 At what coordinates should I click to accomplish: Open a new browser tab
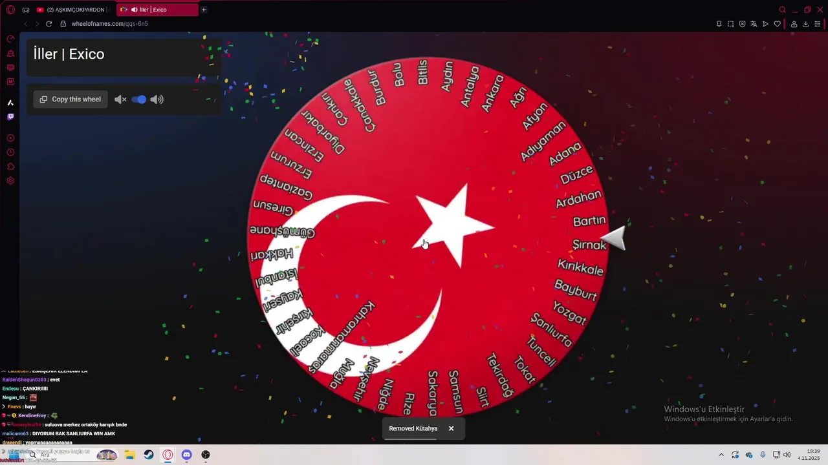click(204, 10)
